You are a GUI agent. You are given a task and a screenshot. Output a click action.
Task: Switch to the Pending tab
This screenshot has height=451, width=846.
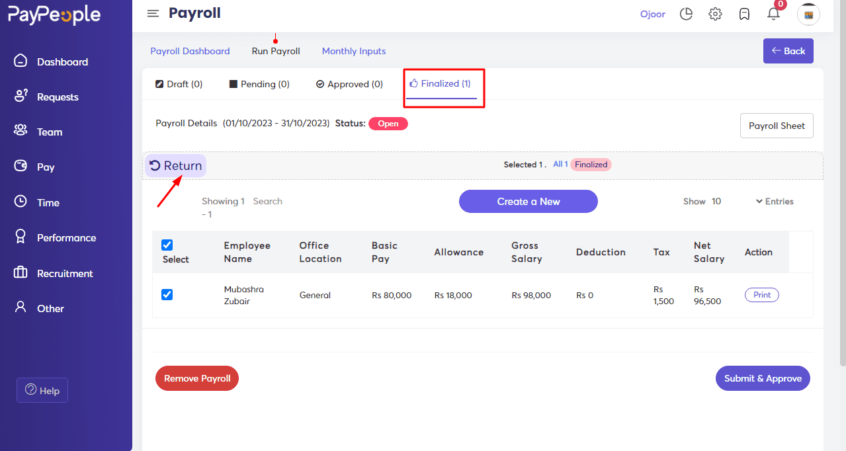pos(259,84)
